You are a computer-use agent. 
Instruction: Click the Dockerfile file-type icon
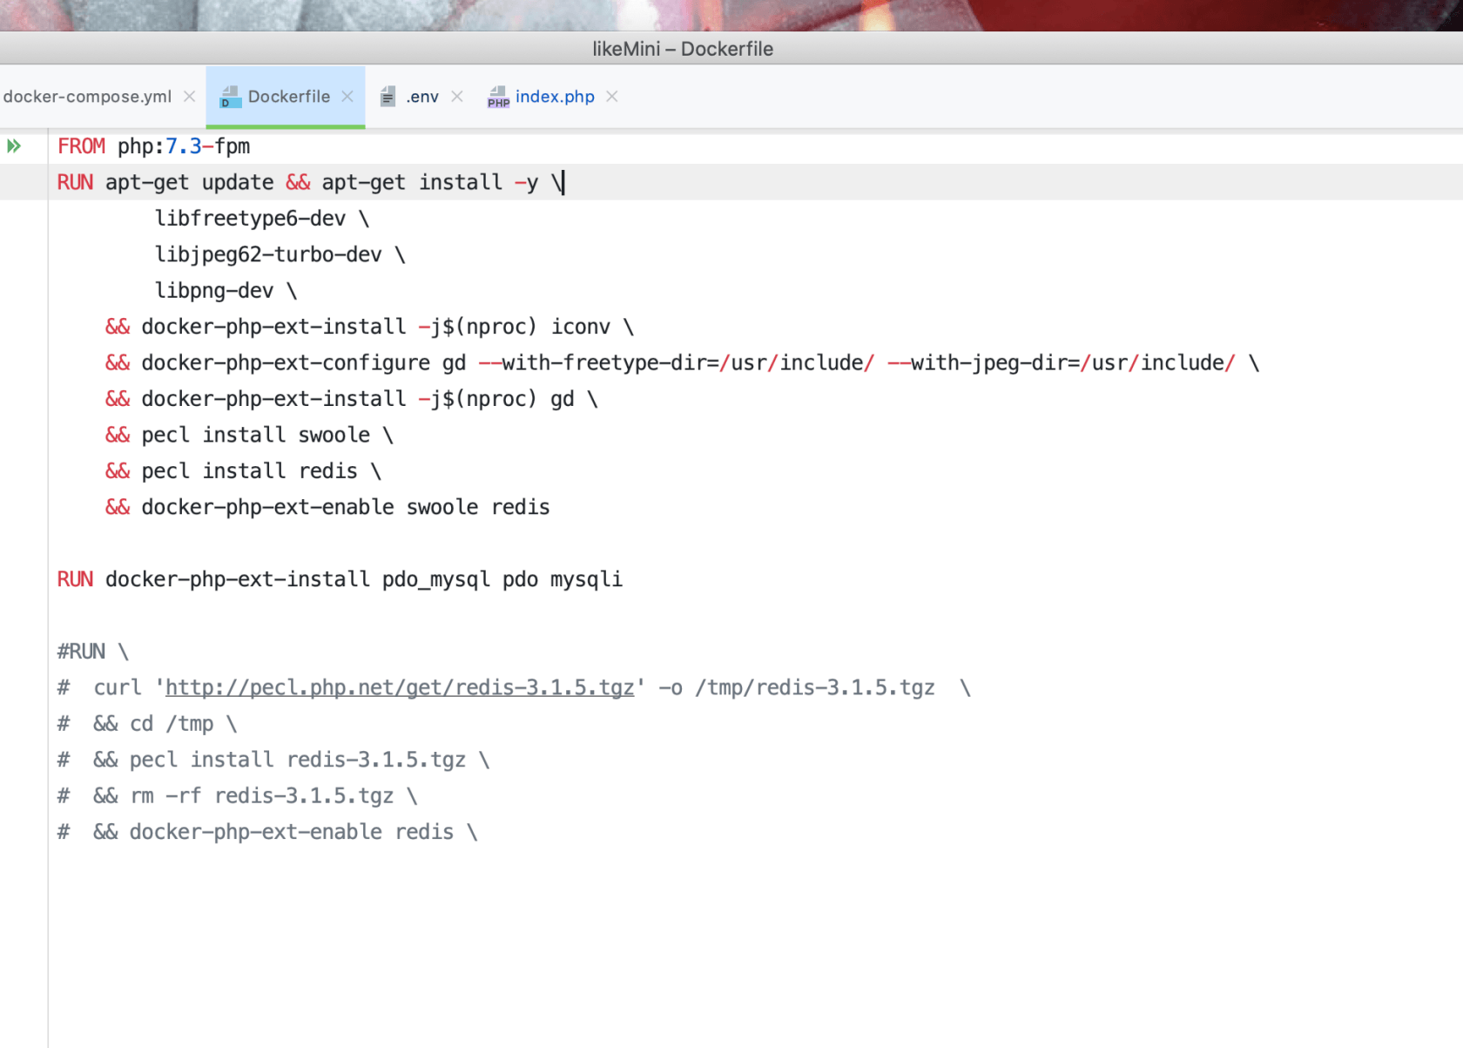[x=230, y=97]
